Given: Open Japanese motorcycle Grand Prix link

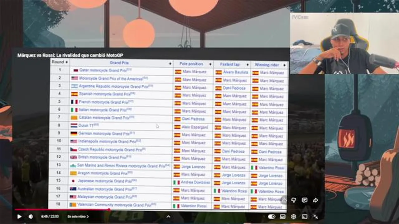Looking at the screenshot, I should (104, 181).
